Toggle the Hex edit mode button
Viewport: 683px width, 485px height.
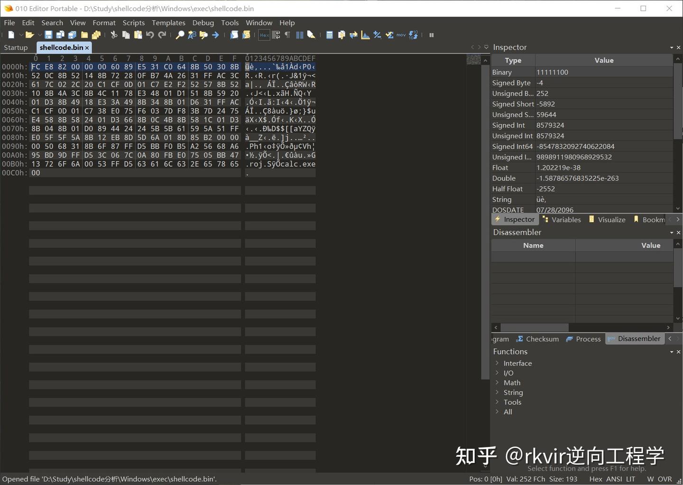[x=264, y=35]
